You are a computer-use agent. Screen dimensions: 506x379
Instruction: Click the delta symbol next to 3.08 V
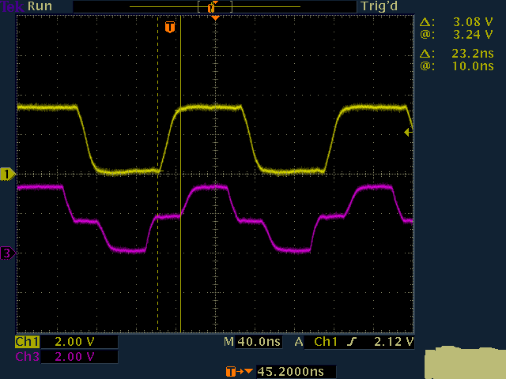[x=426, y=22]
